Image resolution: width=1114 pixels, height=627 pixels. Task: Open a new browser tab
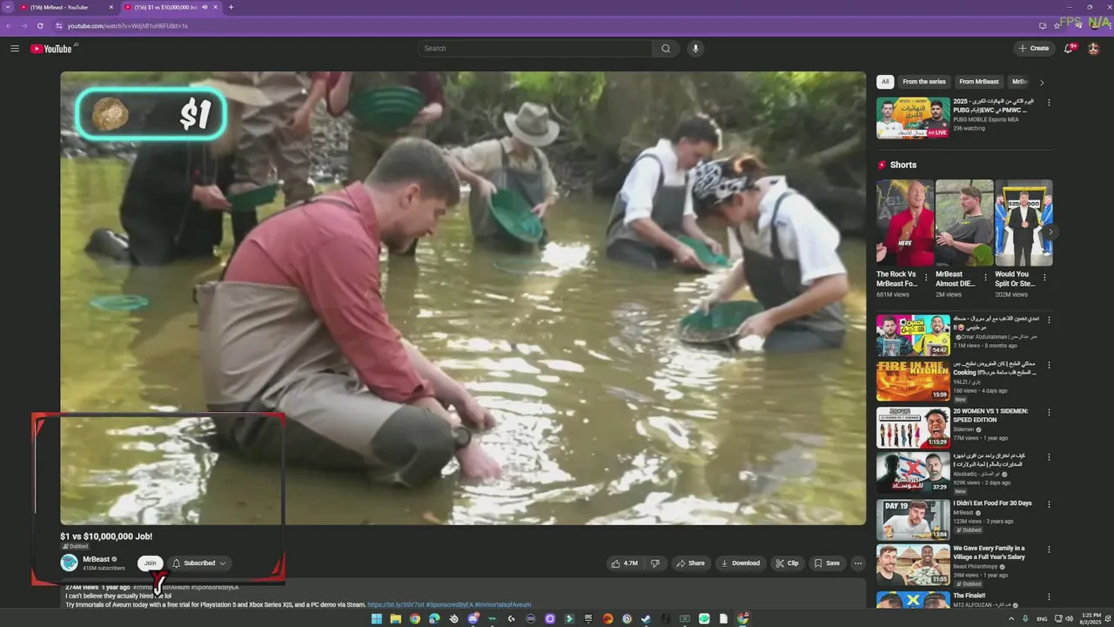[231, 7]
